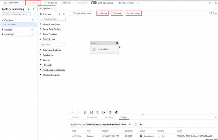
Task: Switch to the Output tab
Action: tap(124, 117)
